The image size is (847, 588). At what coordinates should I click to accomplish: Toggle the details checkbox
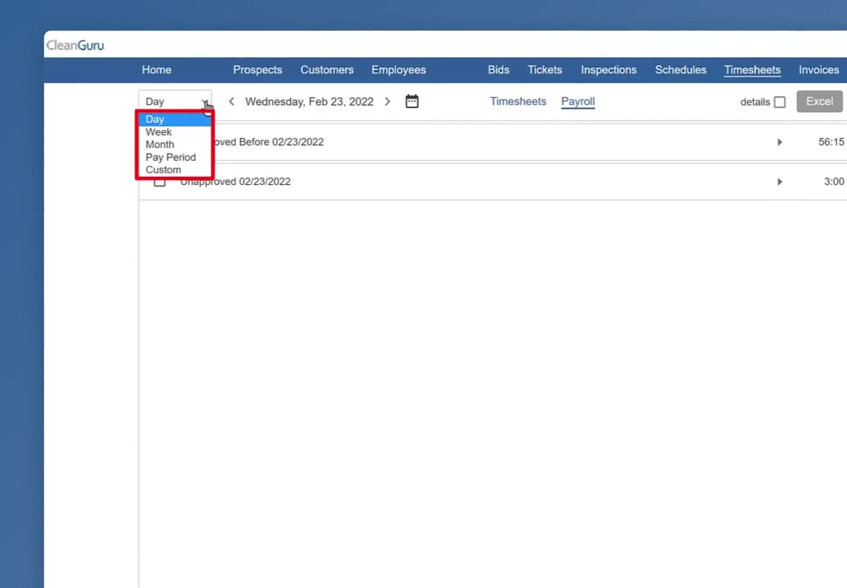click(x=779, y=102)
